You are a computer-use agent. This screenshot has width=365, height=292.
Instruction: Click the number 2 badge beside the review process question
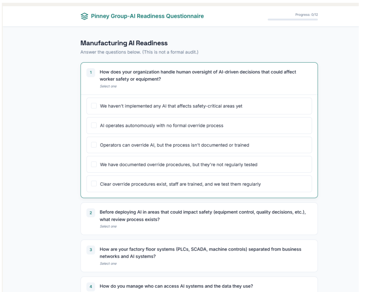click(91, 213)
